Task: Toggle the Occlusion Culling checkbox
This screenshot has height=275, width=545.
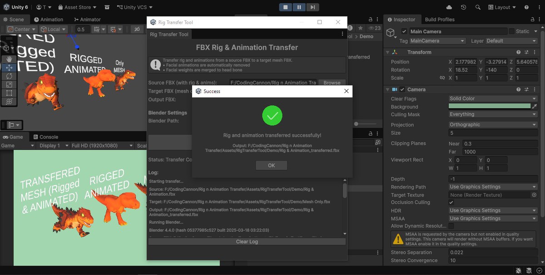Action: pos(451,202)
